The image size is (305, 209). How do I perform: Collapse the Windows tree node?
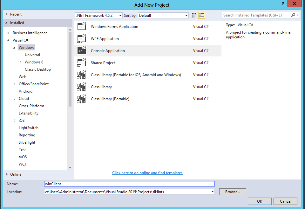(14, 48)
